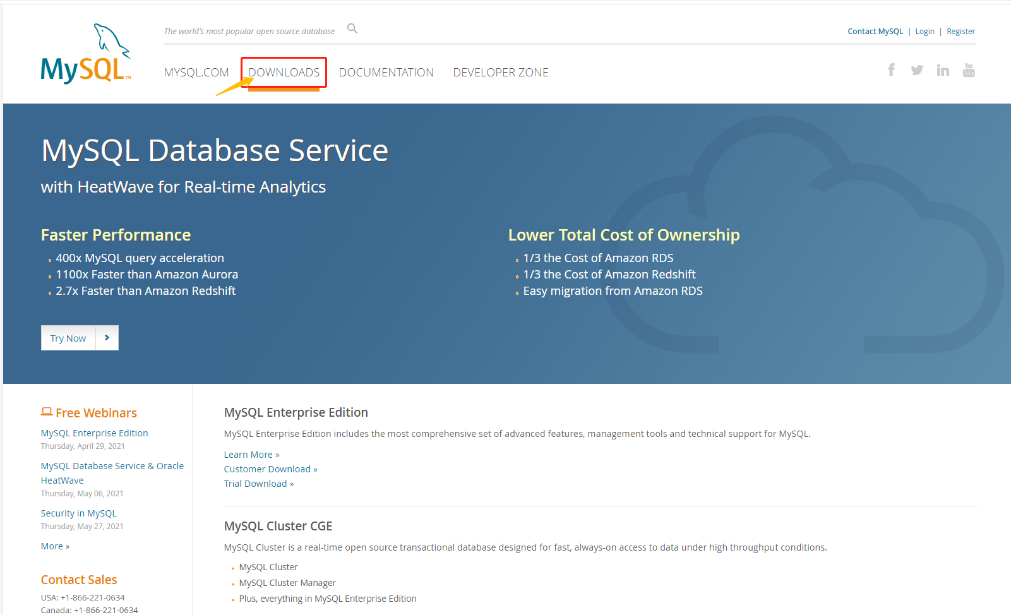Click '1/3 the Cost of Amazon RDS' text
Screen dimensions: 1011x615
(x=598, y=258)
